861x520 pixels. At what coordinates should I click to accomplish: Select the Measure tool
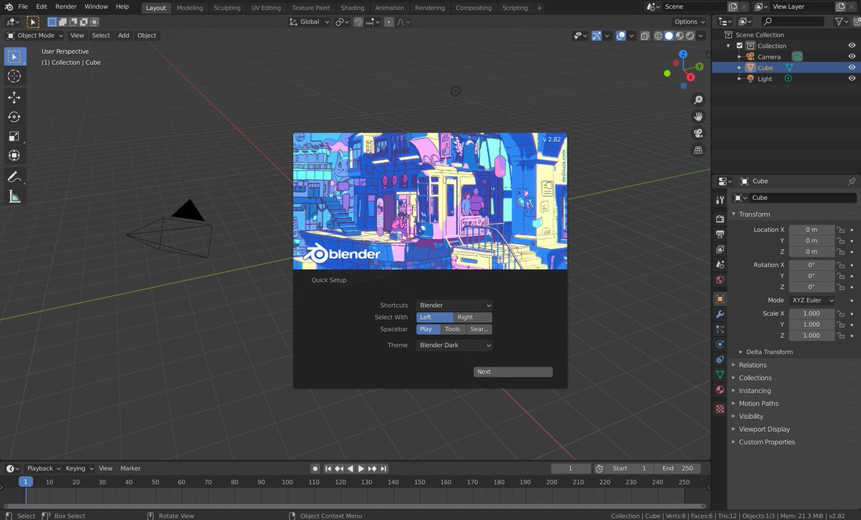pyautogui.click(x=14, y=195)
